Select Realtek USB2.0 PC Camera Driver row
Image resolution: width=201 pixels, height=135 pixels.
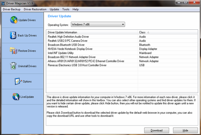click(122, 41)
